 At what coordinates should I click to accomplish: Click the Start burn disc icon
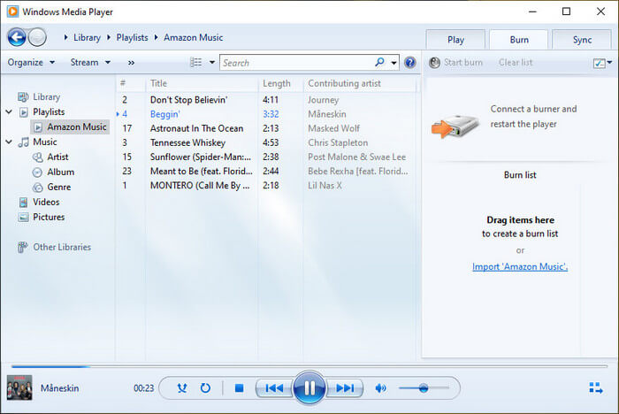[x=435, y=63]
